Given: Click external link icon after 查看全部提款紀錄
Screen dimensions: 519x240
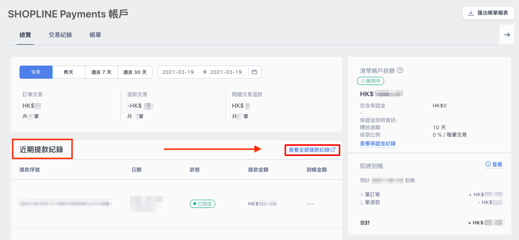Looking at the screenshot, I should [334, 150].
